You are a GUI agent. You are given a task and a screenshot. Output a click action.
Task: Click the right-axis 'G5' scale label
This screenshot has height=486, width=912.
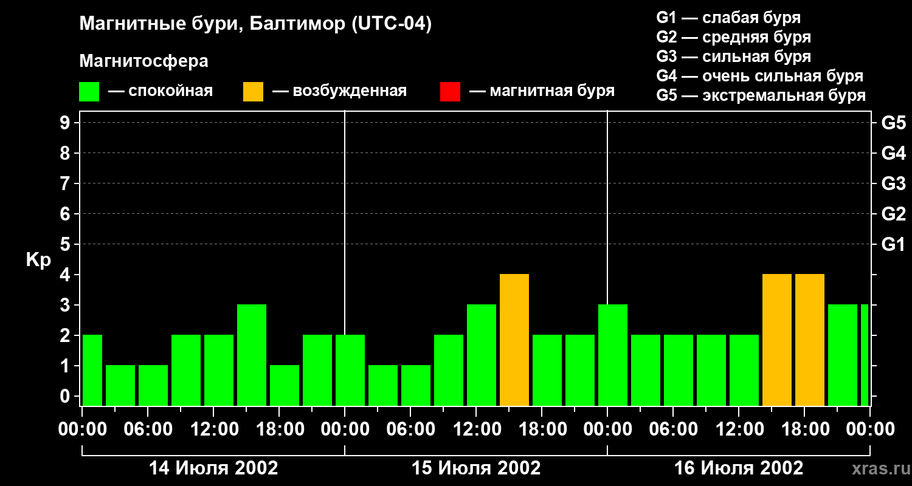pyautogui.click(x=894, y=123)
